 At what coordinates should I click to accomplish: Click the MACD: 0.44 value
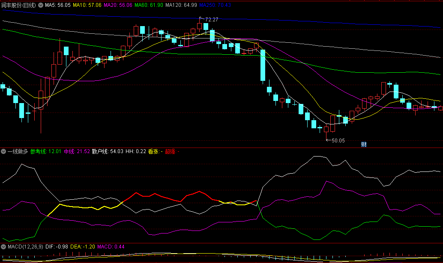[x=111, y=247]
